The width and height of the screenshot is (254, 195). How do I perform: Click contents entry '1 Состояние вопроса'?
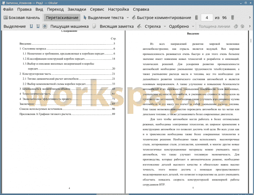(x=67, y=49)
